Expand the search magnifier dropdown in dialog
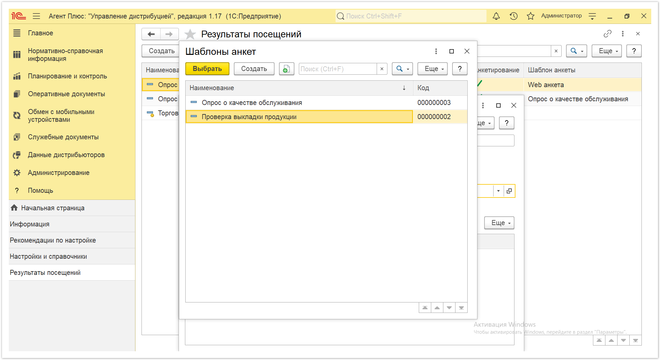The height and width of the screenshot is (360, 660). pyautogui.click(x=402, y=69)
